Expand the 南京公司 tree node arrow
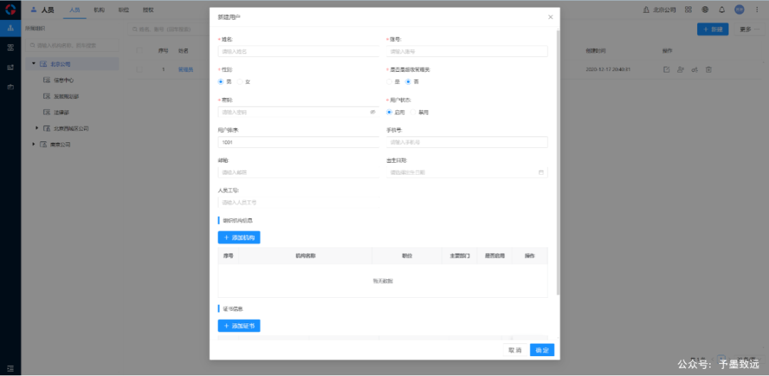 tap(34, 144)
